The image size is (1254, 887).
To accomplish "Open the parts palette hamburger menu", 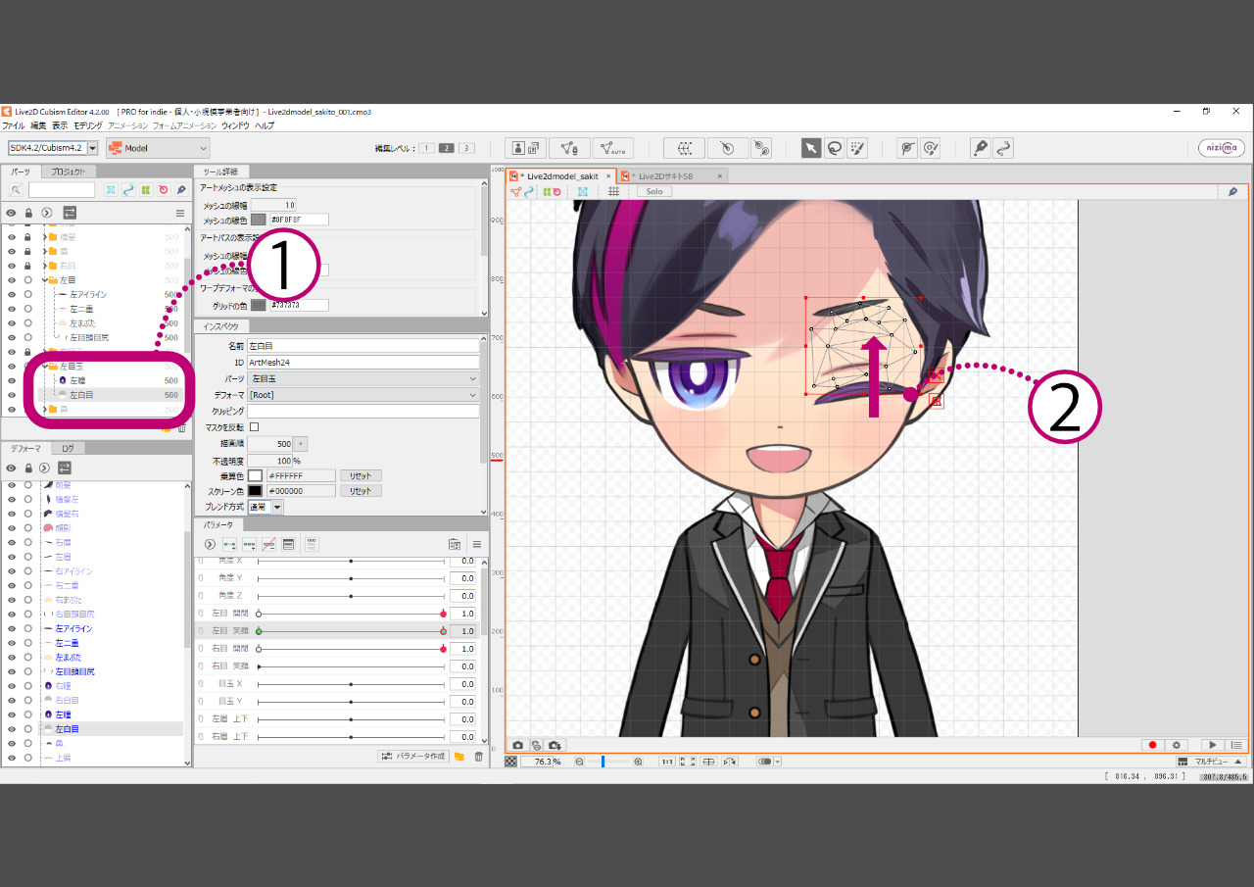I will tap(180, 213).
